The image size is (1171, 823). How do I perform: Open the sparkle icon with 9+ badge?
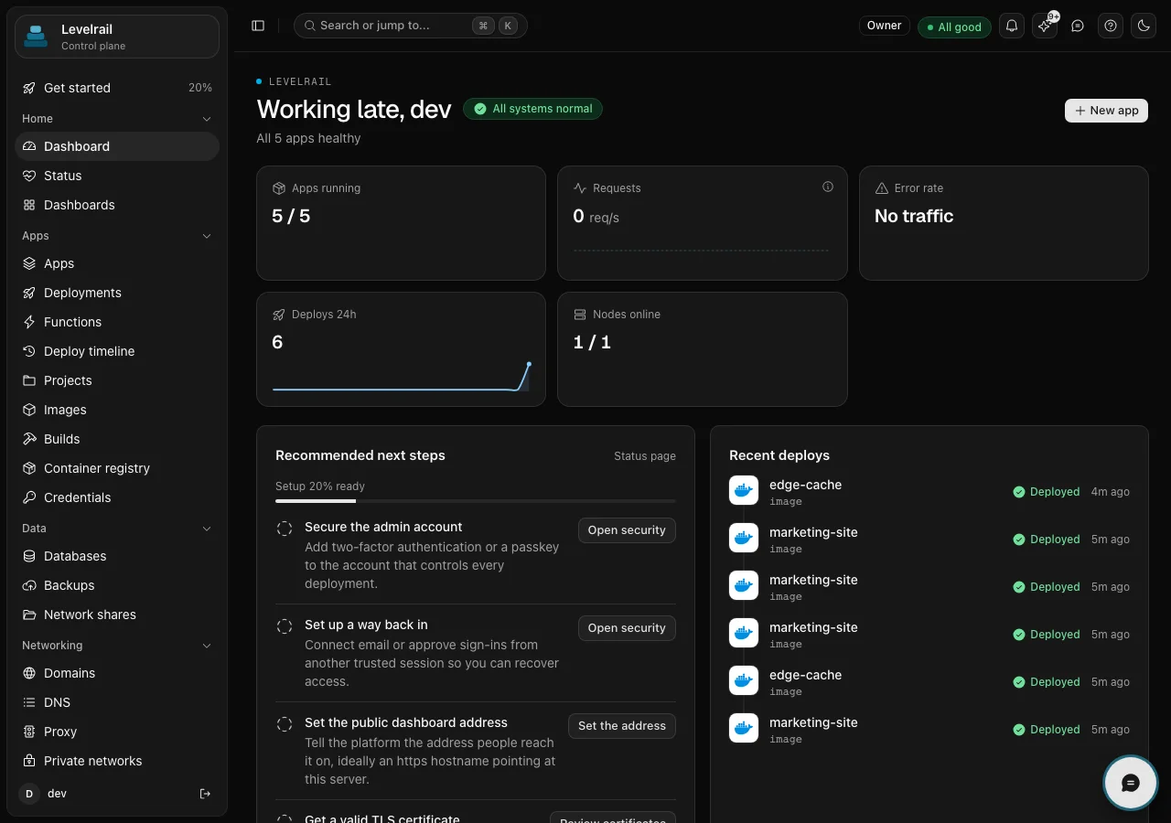(x=1045, y=26)
